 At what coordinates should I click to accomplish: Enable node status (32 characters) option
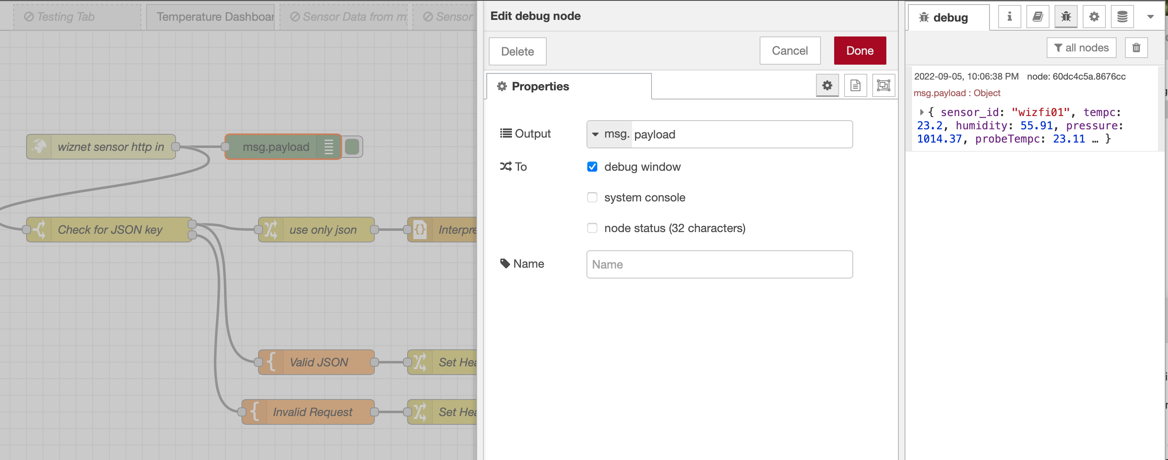[x=592, y=228]
